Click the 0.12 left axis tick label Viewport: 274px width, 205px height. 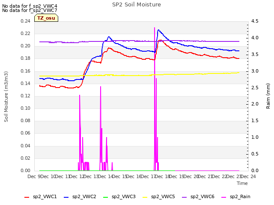point(25,96)
